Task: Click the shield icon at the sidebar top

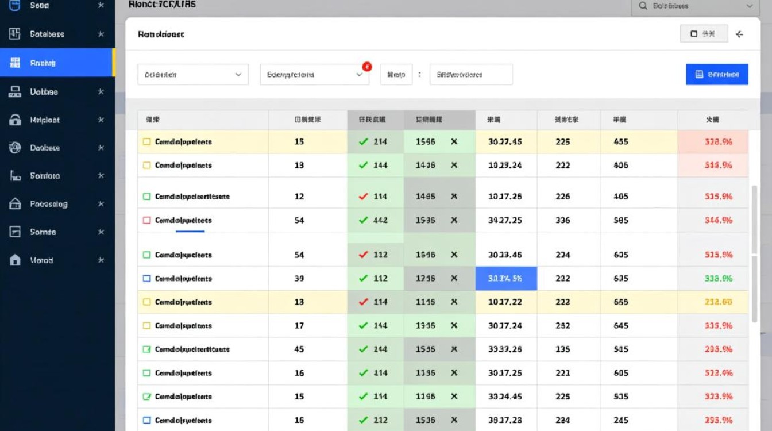Action: [15, 5]
